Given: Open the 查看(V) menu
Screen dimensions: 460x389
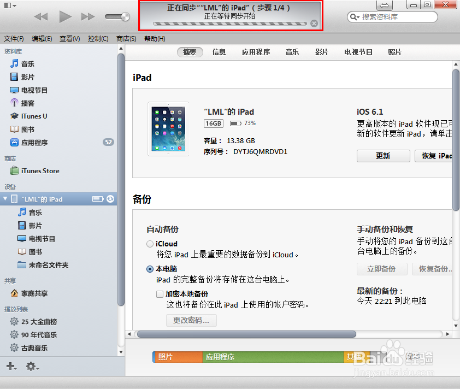Looking at the screenshot, I should (x=69, y=39).
